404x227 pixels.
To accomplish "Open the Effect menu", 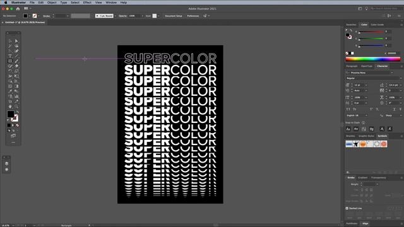I will click(x=87, y=3).
